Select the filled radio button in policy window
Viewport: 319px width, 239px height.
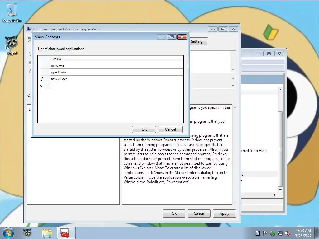[30, 62]
